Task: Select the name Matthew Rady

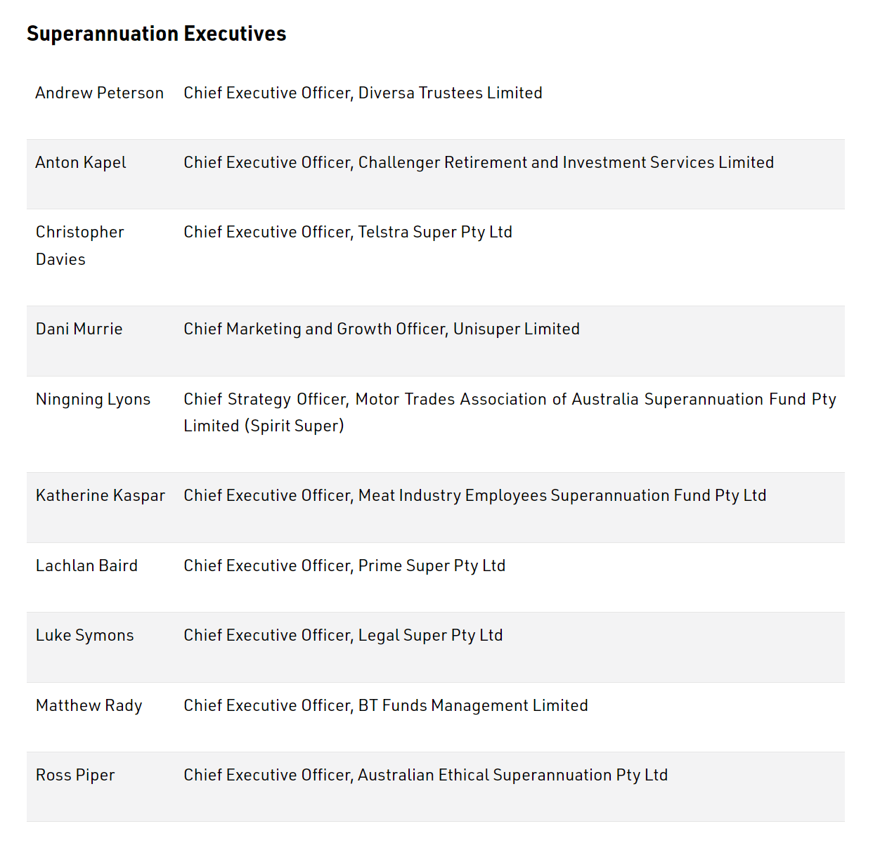Action: (89, 705)
